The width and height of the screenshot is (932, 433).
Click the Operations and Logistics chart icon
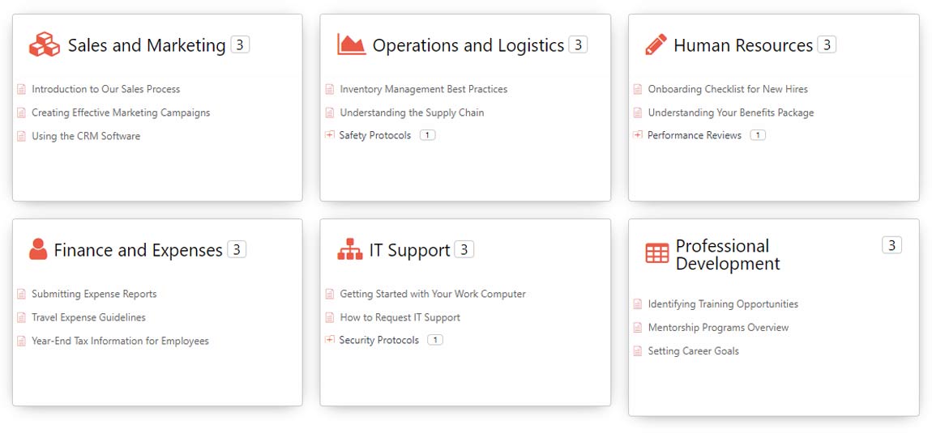[x=352, y=45]
